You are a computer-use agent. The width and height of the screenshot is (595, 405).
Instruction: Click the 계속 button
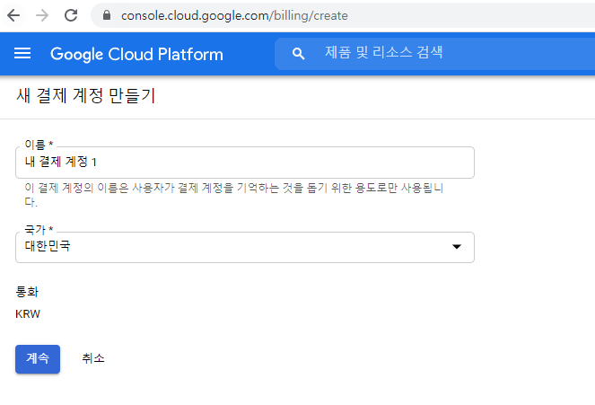click(x=38, y=358)
